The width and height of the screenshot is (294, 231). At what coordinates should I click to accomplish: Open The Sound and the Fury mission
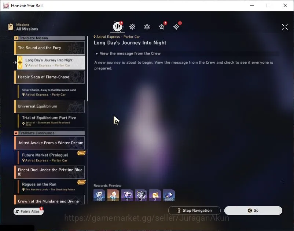(49, 48)
